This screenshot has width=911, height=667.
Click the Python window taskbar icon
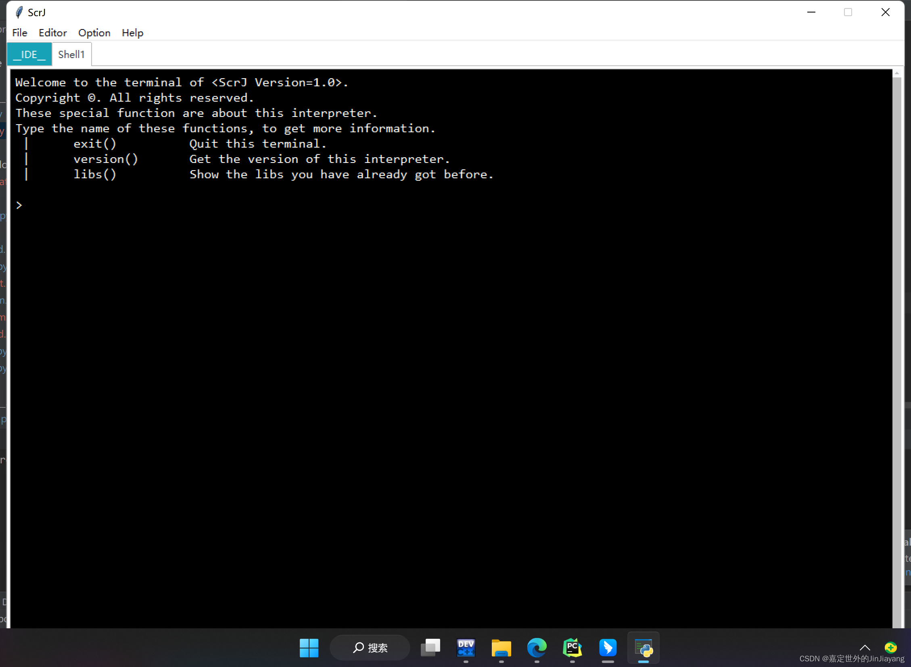(x=644, y=648)
